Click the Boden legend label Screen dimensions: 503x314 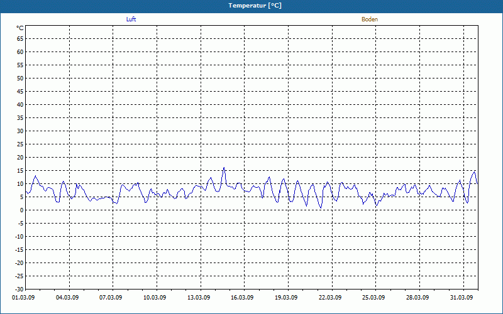click(x=370, y=19)
